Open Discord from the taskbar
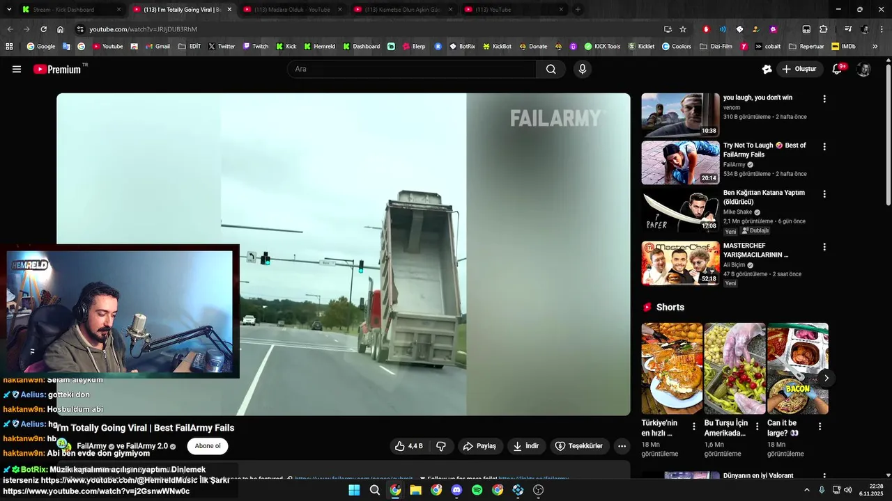 pyautogui.click(x=456, y=490)
